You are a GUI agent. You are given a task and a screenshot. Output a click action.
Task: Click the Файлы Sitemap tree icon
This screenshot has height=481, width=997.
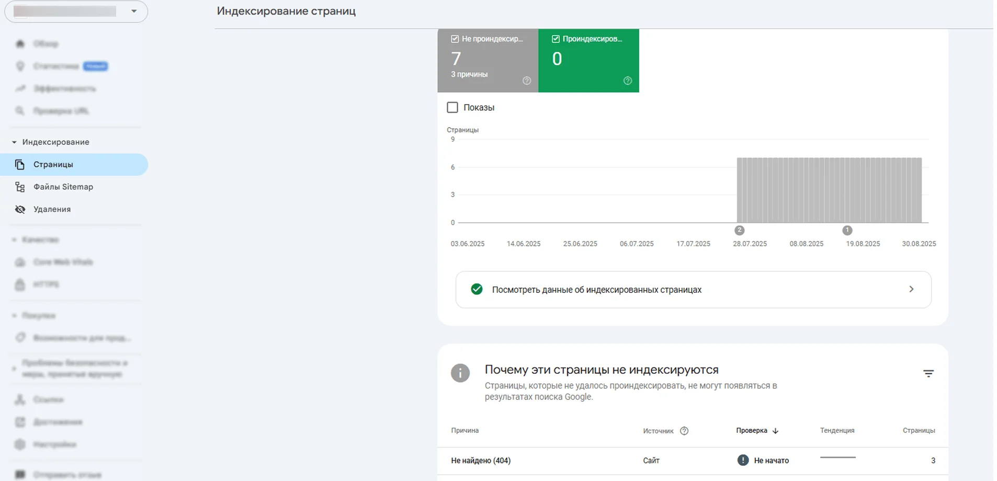pyautogui.click(x=20, y=187)
